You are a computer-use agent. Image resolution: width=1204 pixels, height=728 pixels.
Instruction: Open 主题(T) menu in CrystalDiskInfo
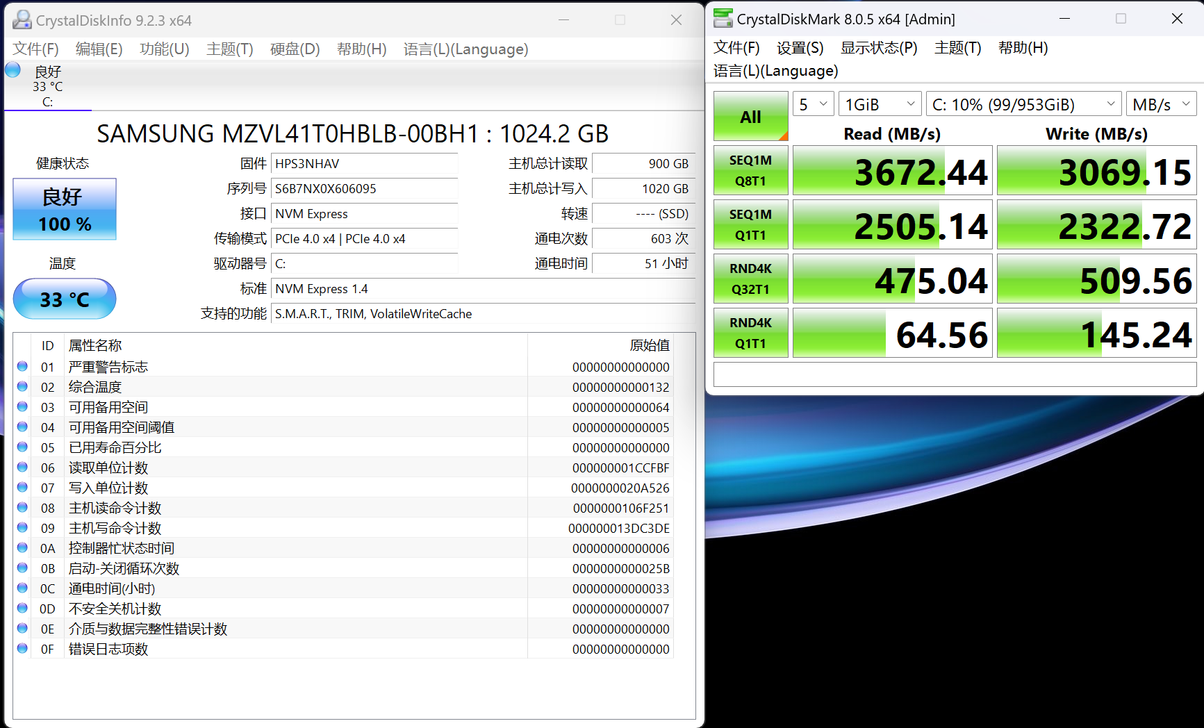(230, 49)
